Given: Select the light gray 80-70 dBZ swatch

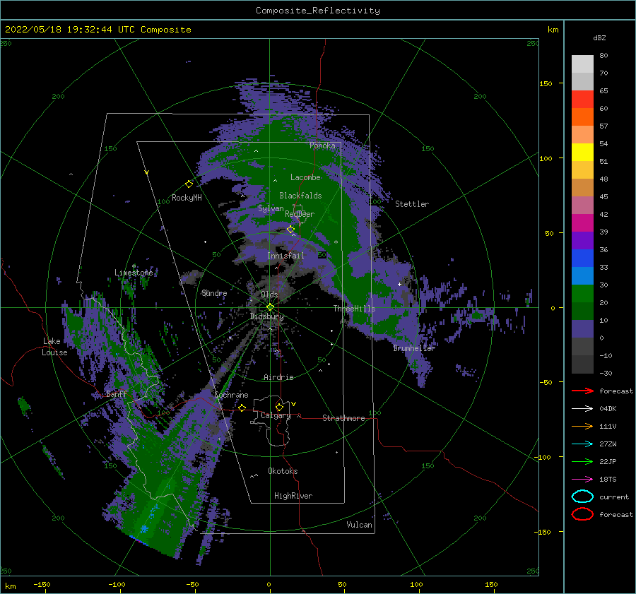Looking at the screenshot, I should (x=582, y=64).
